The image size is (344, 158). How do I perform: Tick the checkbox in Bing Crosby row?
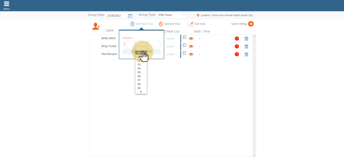[x=185, y=45]
